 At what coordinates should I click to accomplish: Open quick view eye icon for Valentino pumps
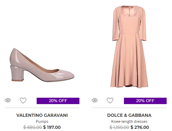(8, 100)
